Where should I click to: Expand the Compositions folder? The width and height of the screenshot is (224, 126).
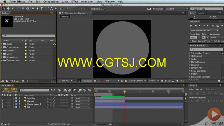(2, 47)
